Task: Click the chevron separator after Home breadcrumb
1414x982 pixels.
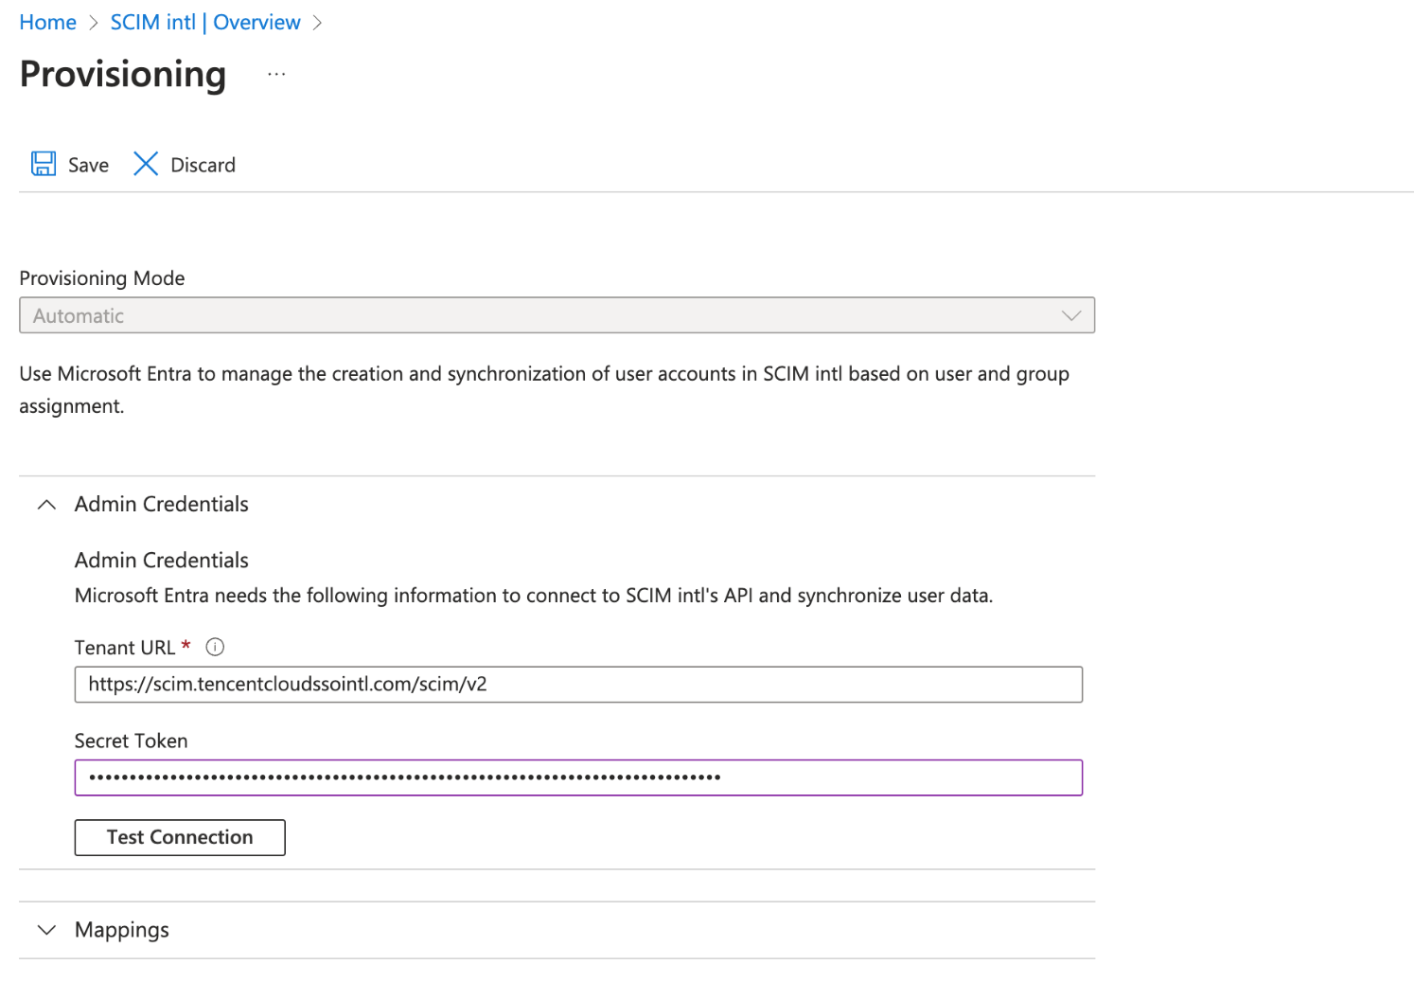Action: tap(93, 23)
